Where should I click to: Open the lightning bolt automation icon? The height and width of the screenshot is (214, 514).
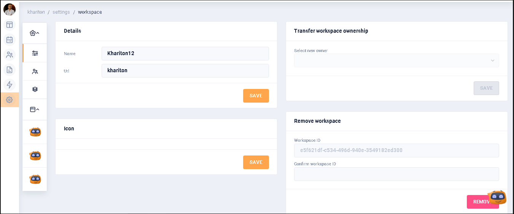(x=10, y=85)
